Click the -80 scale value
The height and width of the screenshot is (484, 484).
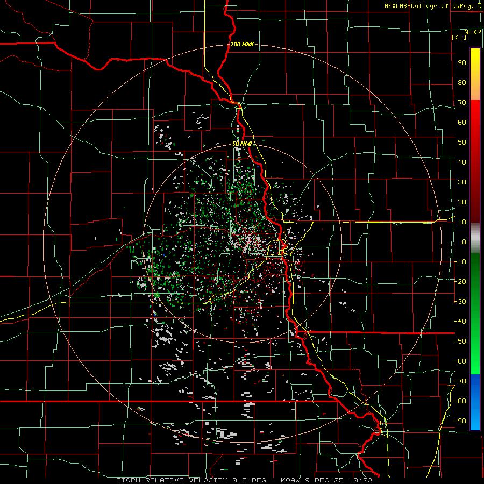tap(460, 401)
